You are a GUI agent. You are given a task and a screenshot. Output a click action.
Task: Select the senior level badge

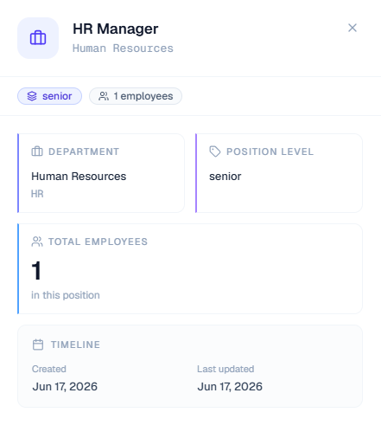[x=49, y=96]
